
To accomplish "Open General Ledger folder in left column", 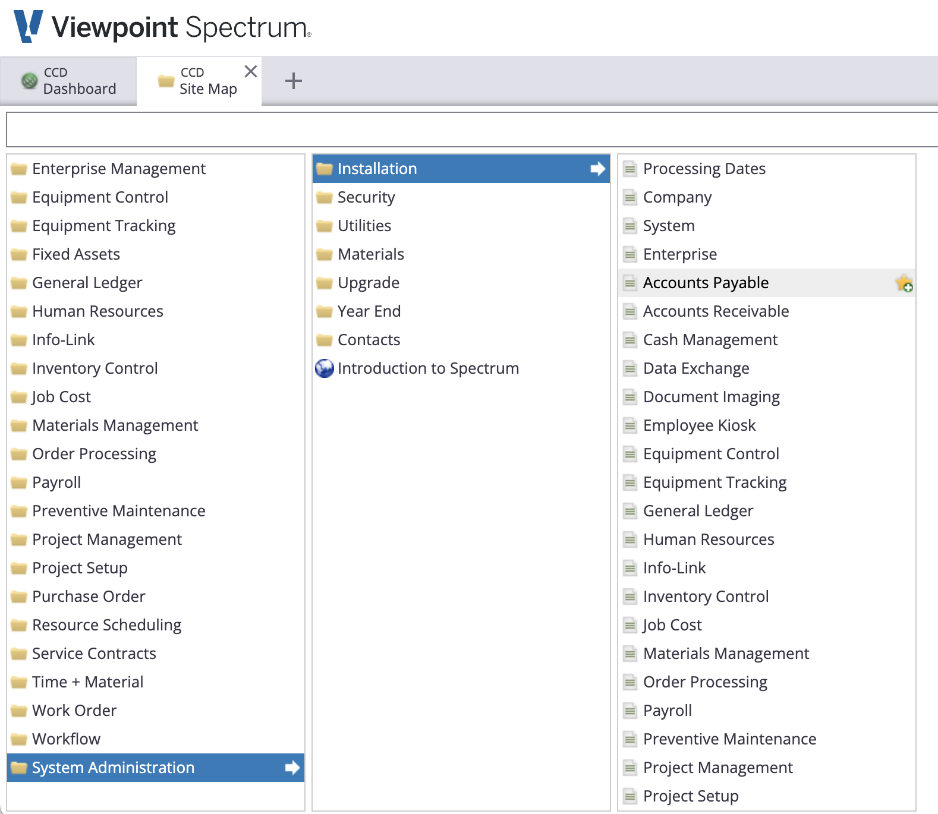I will tap(156, 283).
